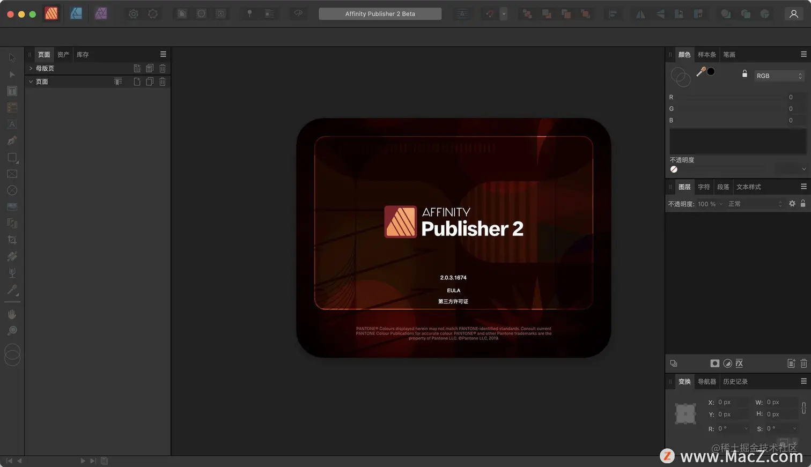Open the Rotation R value dropdown
Screen dimensions: 811x467
[x=746, y=428]
